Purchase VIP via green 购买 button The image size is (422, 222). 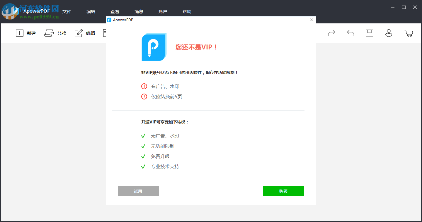point(283,191)
